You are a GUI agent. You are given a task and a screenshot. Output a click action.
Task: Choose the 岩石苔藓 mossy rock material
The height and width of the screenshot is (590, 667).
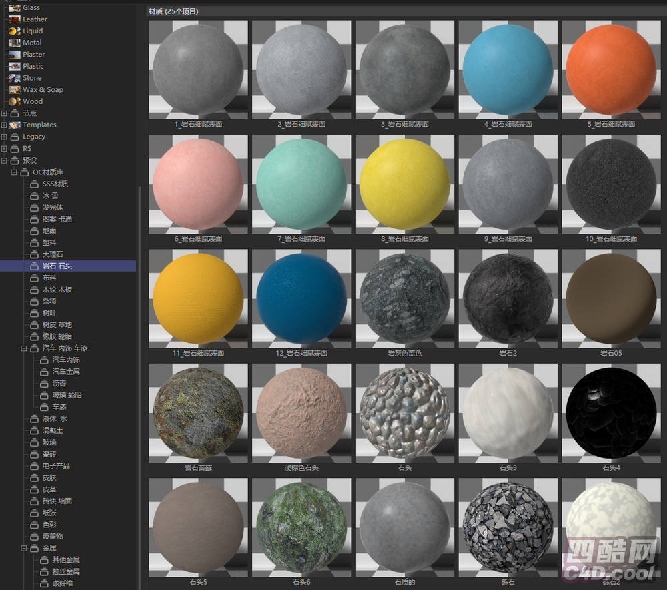pyautogui.click(x=197, y=412)
